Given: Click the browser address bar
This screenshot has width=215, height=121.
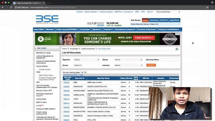Looking at the screenshot, I should click(x=110, y=7).
